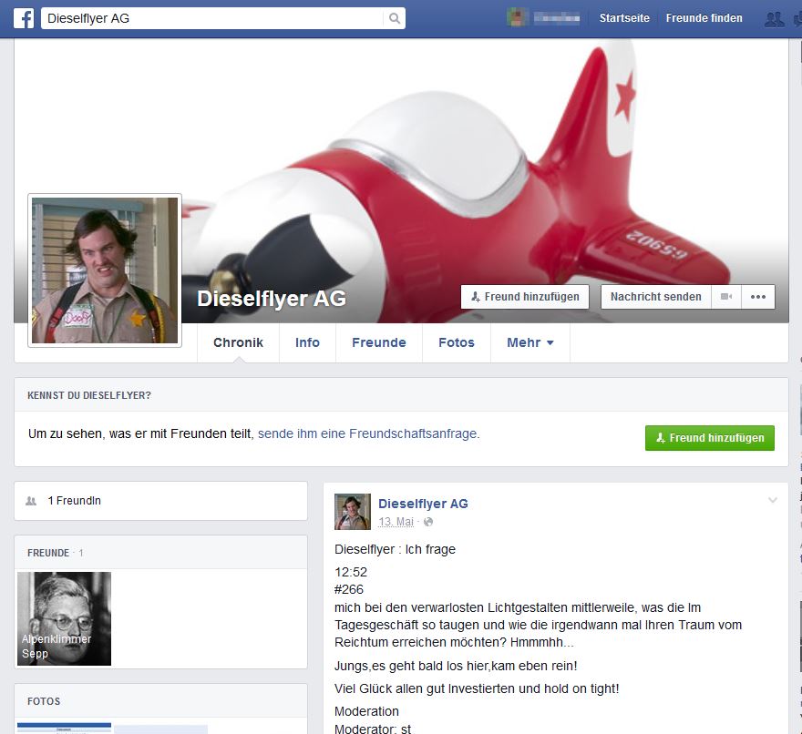Click the '#266' text in the post
This screenshot has height=734, width=802.
349,589
